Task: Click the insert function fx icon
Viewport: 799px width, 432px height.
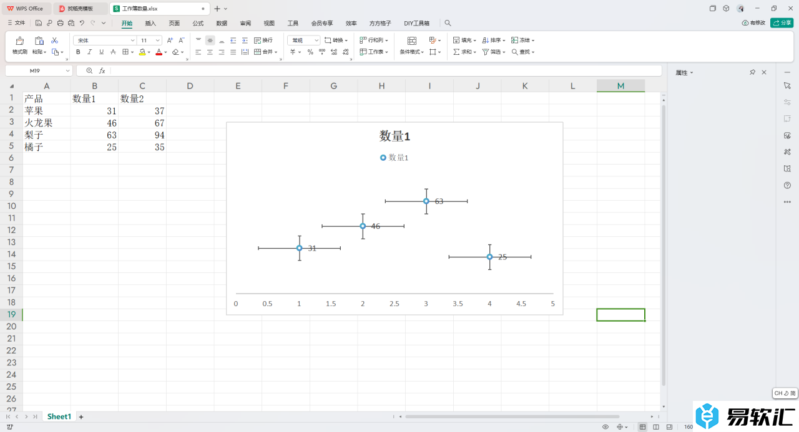Action: 102,71
